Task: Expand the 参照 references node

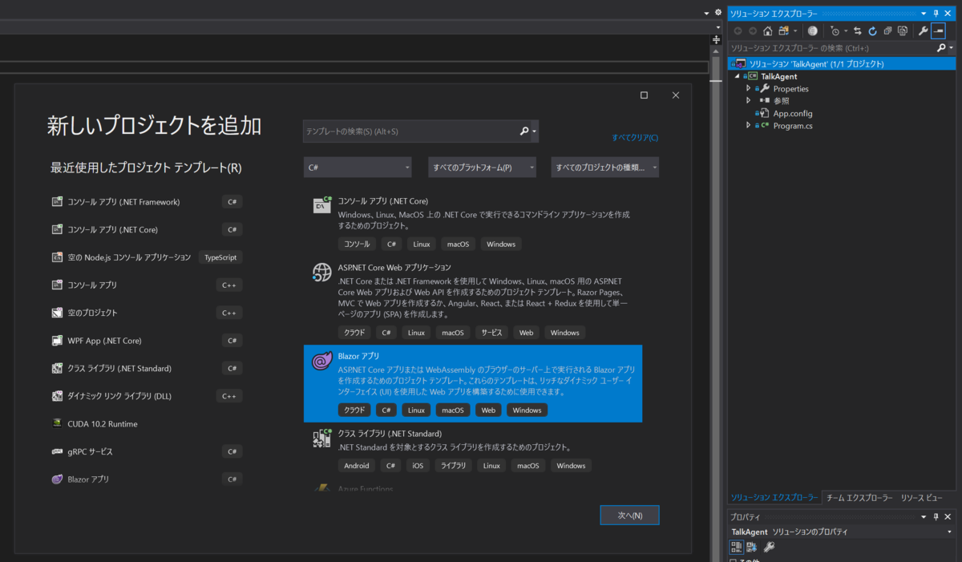Action: point(749,101)
